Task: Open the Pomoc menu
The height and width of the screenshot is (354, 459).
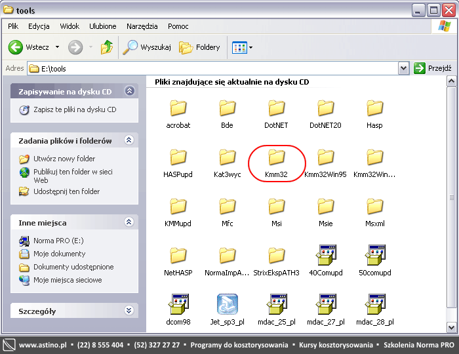Action: [x=178, y=26]
